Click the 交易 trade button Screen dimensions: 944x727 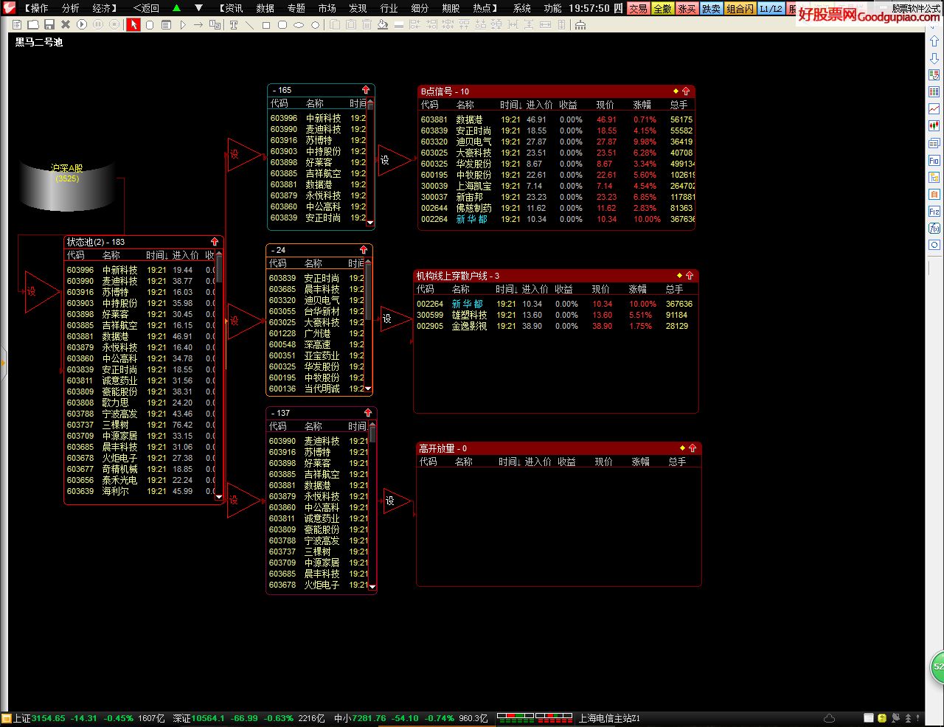click(x=638, y=8)
